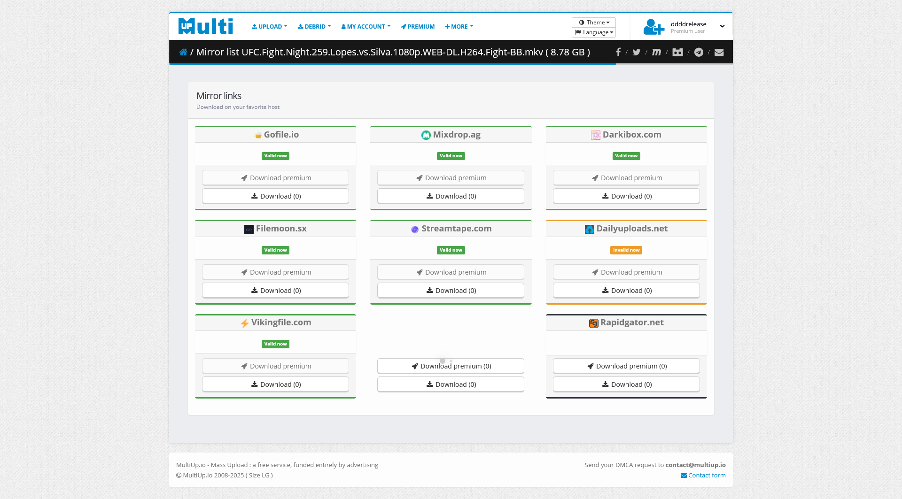Open the More menu
The width and height of the screenshot is (902, 499).
(459, 26)
